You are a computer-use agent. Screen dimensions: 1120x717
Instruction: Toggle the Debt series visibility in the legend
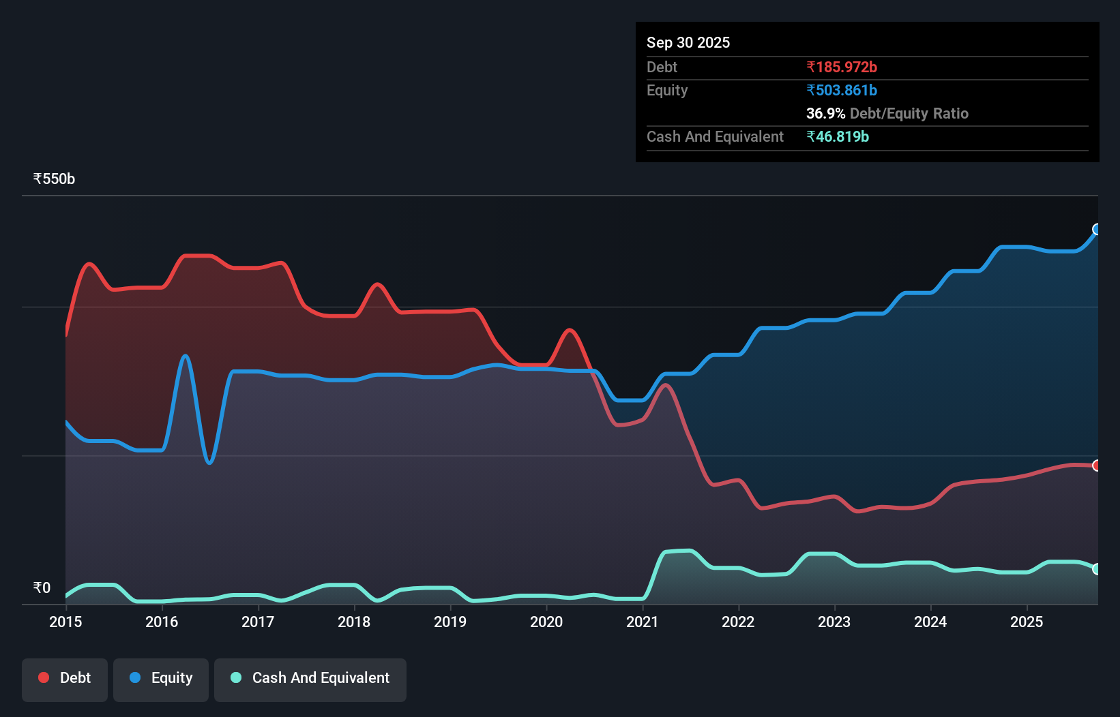[x=64, y=678]
